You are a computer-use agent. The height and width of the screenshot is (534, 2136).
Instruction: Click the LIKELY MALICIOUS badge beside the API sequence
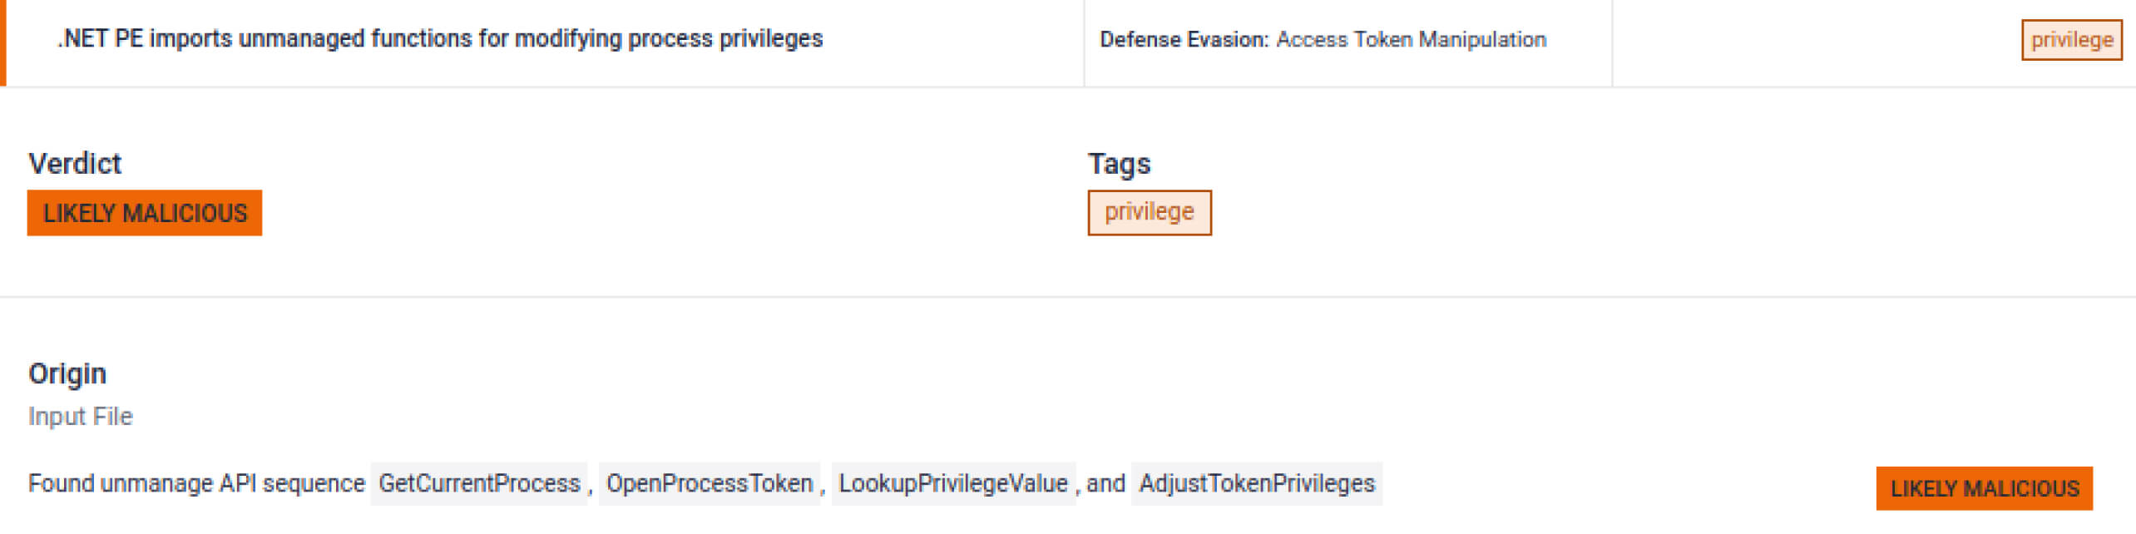coord(1984,488)
